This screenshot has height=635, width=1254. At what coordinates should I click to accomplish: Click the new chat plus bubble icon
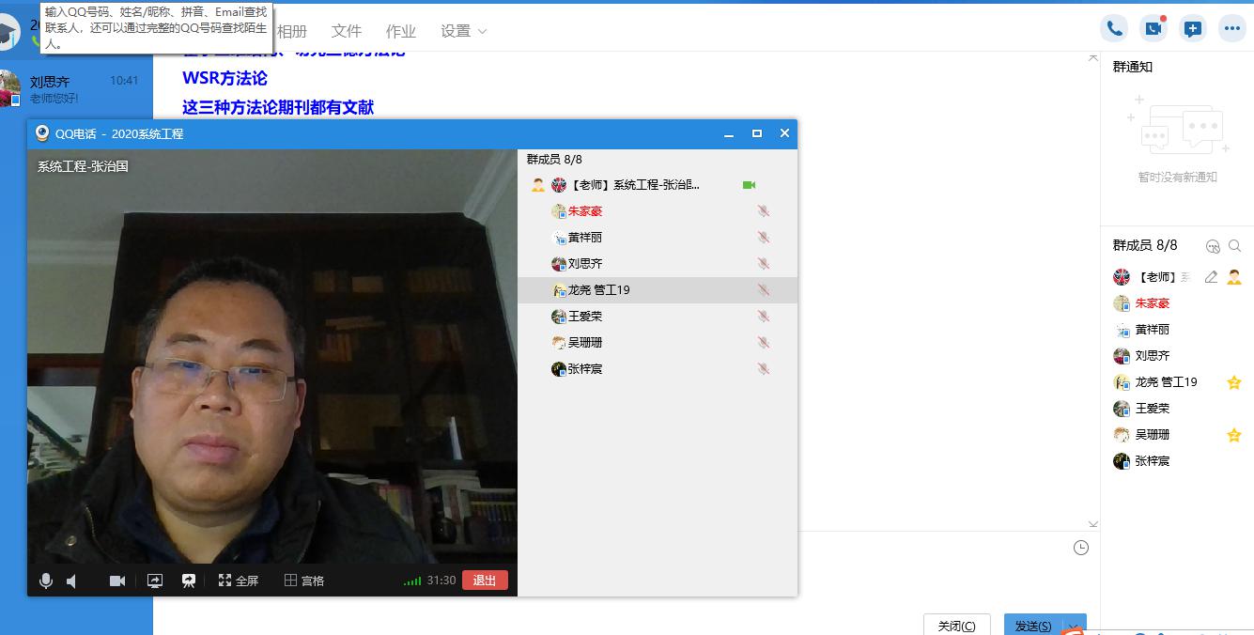click(1192, 28)
